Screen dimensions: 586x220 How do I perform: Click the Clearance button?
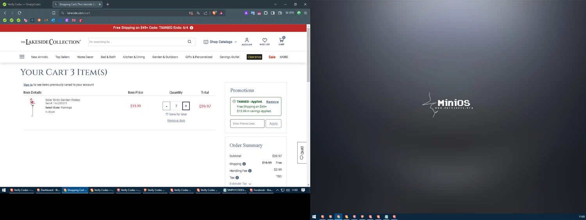coord(254,57)
